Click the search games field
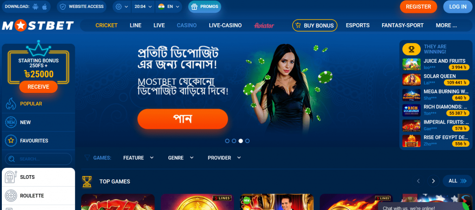Screen dimensions: 475x210 [39, 159]
